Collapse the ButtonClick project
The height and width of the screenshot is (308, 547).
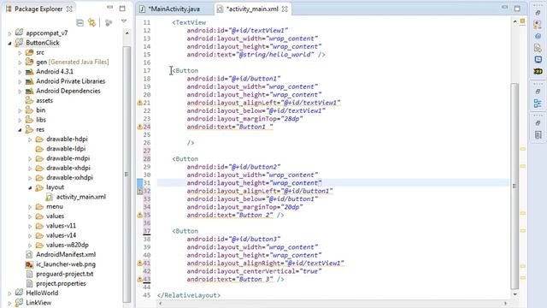(x=9, y=44)
